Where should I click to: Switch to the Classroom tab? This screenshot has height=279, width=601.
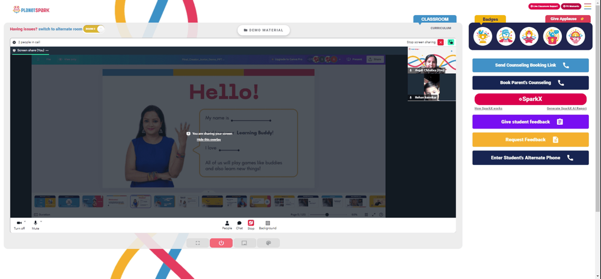click(435, 19)
